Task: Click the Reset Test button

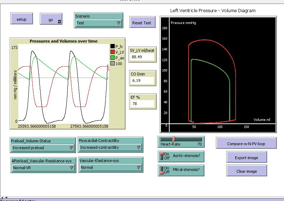Action: coord(142,23)
